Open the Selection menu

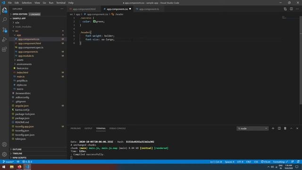[x=26, y=3]
